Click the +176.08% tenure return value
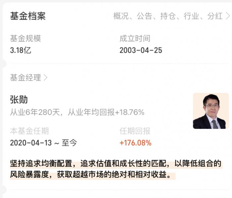 [x=136, y=143]
